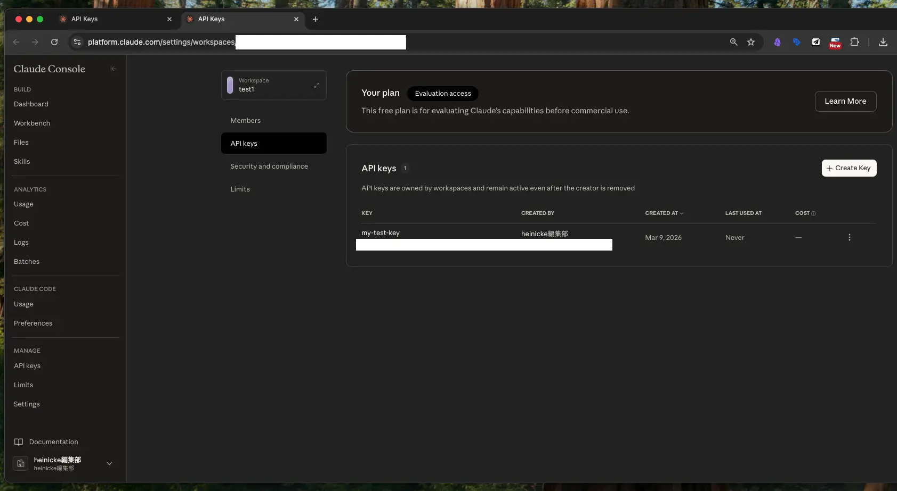Open the three-dot menu for my-test-key

coord(849,237)
